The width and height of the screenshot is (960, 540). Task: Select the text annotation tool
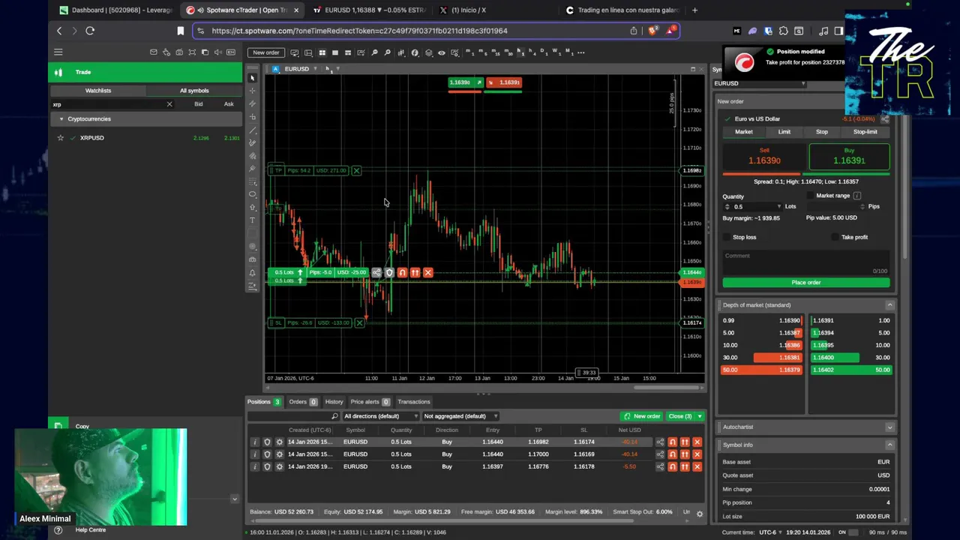click(x=253, y=220)
